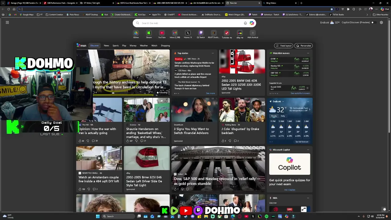The height and width of the screenshot is (220, 391).
Task: Open the Weather feed tab
Action: pos(144,46)
